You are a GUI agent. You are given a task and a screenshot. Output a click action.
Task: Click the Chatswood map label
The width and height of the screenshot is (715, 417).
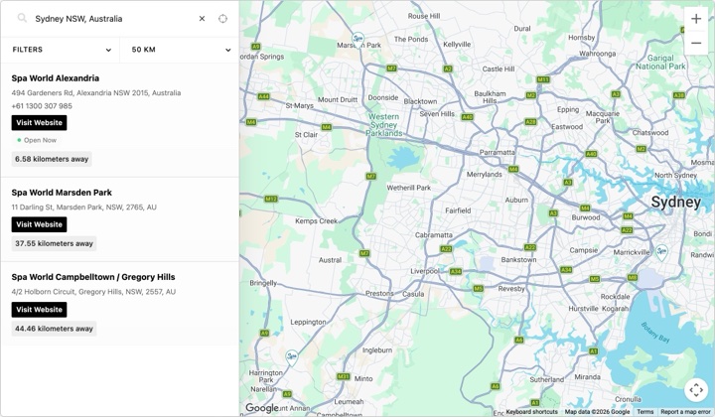650,133
